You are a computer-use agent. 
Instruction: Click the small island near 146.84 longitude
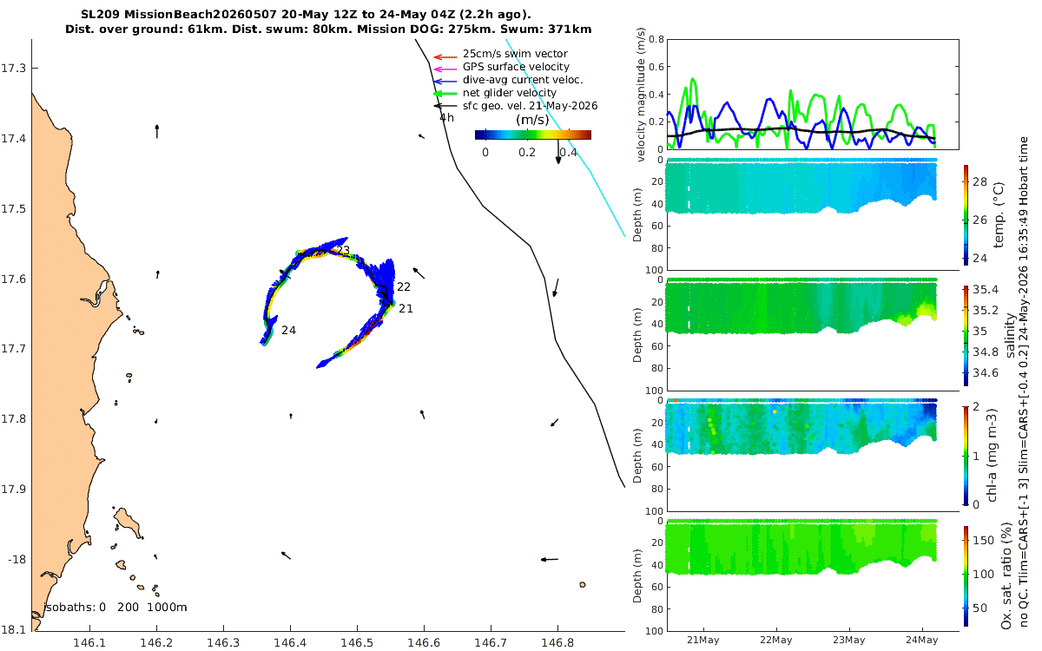click(581, 585)
